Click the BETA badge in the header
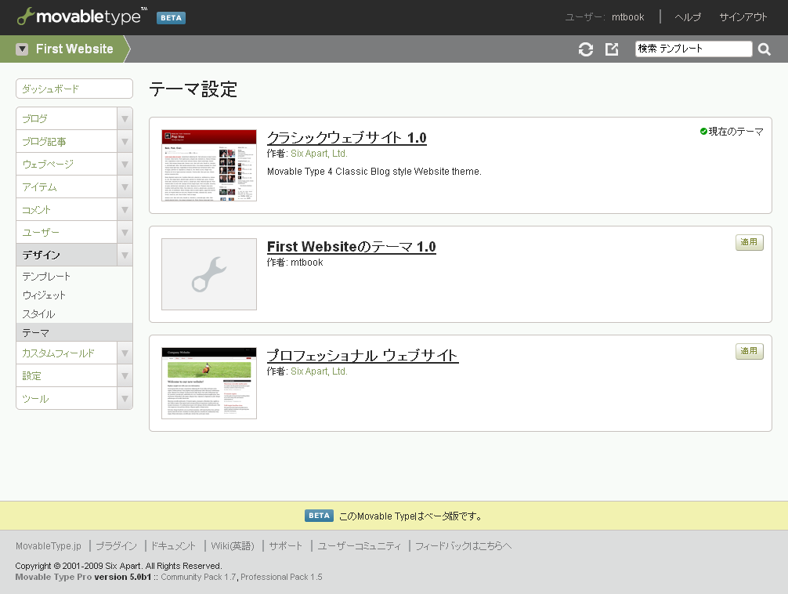Image resolution: width=788 pixels, height=594 pixels. 171,17
